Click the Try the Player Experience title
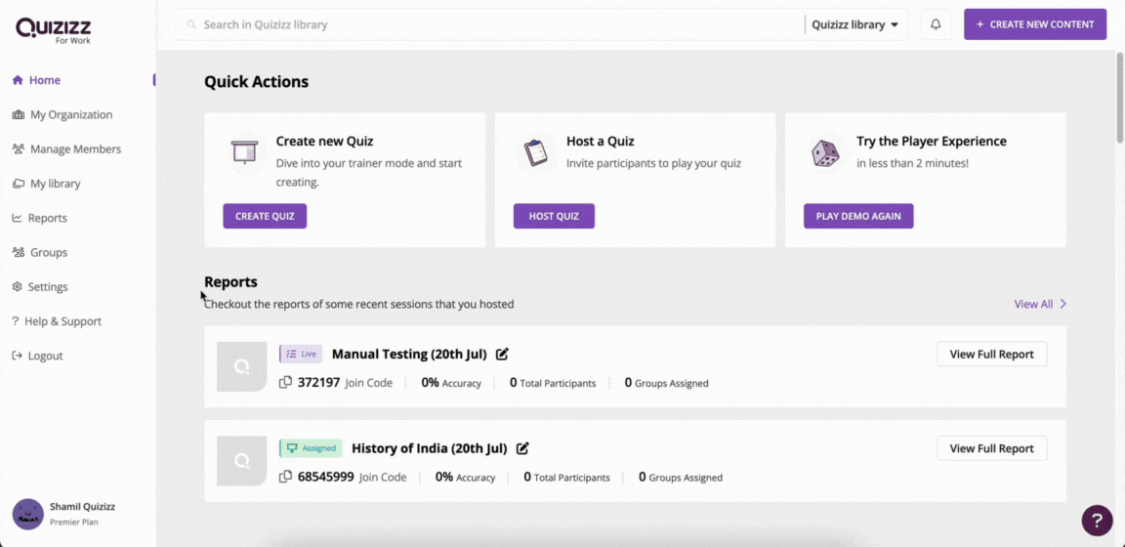This screenshot has height=547, width=1125. [x=932, y=142]
